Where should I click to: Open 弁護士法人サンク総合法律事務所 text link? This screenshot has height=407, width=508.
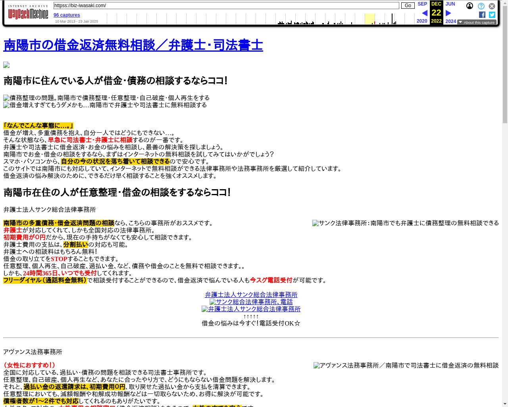click(251, 295)
